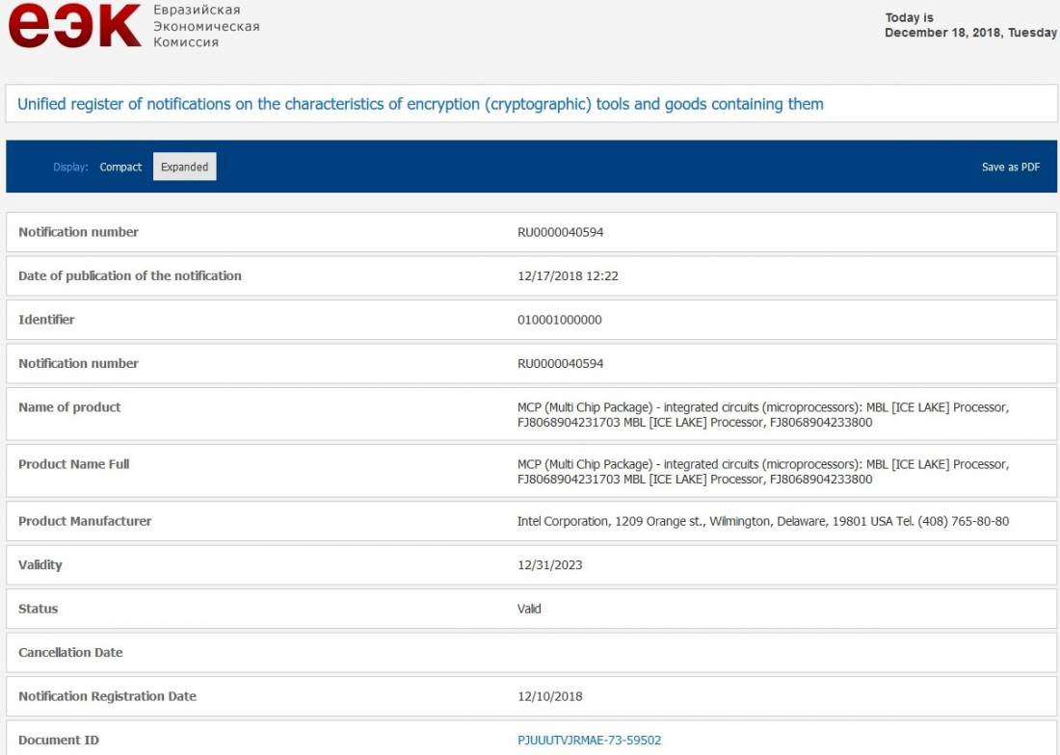Click the Product Manufacturer label
Viewport: 1060px width, 755px height.
[85, 521]
